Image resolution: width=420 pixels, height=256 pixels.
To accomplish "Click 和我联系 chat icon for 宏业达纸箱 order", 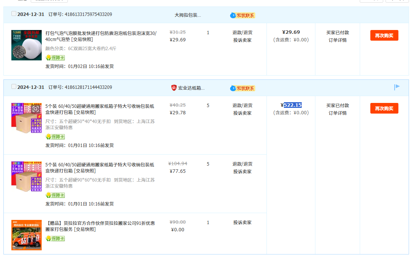I will [243, 88].
